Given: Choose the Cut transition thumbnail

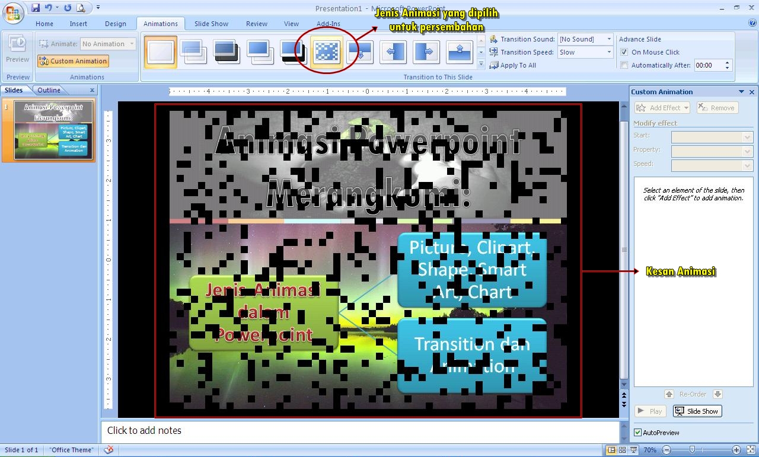Looking at the screenshot, I should 260,52.
